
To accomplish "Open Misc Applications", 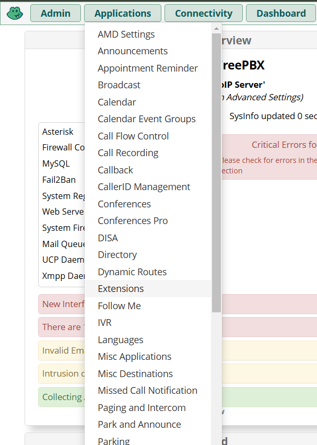I will click(x=148, y=356).
